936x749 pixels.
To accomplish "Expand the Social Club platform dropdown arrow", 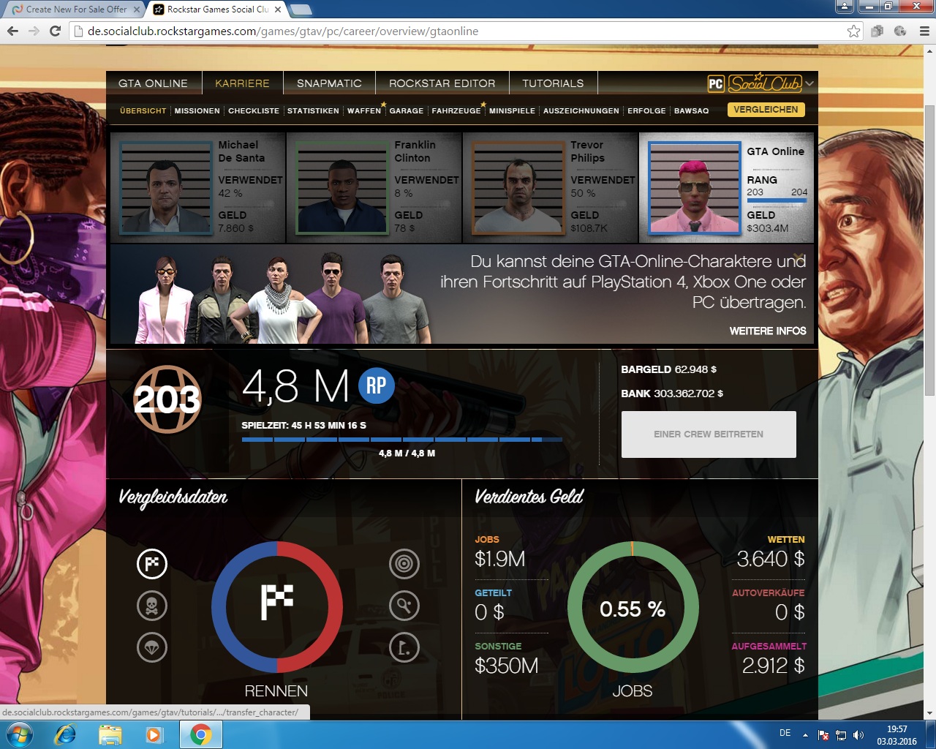I will point(809,83).
